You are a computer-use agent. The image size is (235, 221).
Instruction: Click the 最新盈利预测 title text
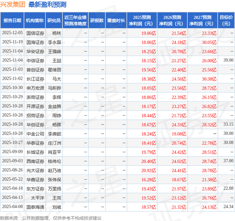47,4
